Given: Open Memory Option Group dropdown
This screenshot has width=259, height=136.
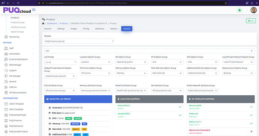Looking at the screenshot, I should 131,73.
